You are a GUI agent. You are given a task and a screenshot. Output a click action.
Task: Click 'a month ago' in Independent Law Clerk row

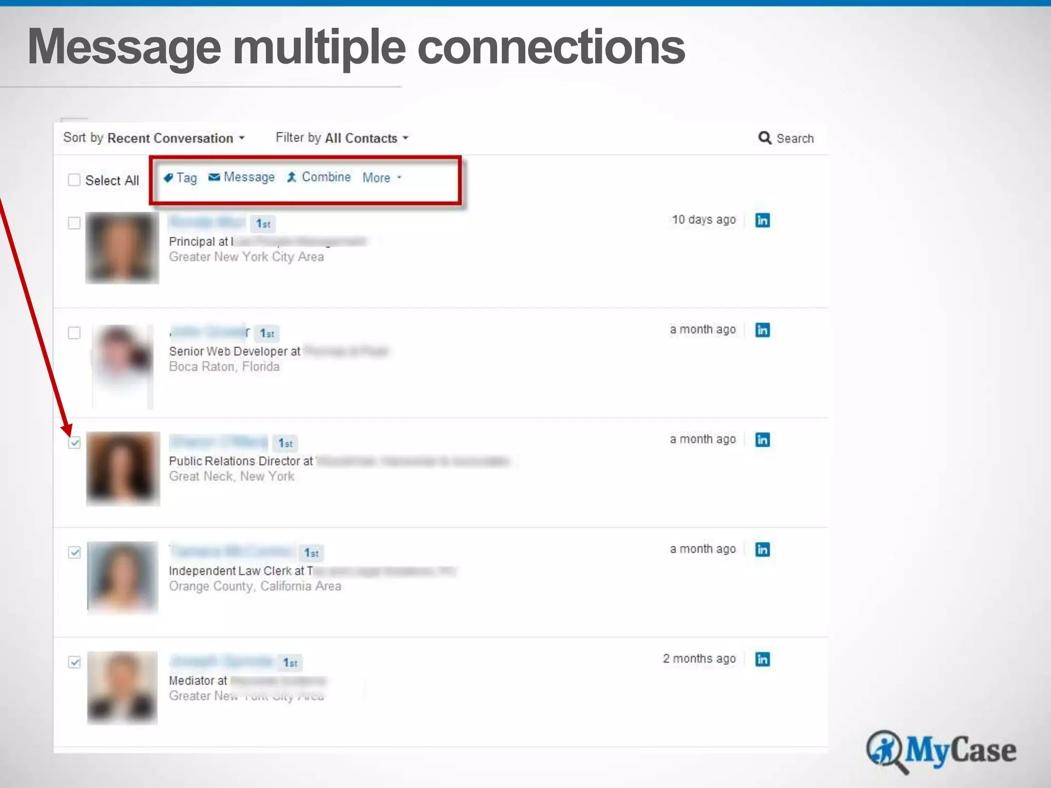(x=703, y=549)
